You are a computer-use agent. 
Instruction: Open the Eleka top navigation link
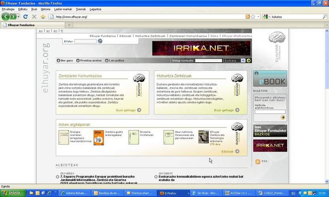tap(214, 36)
